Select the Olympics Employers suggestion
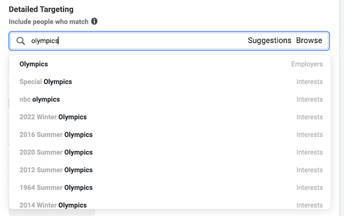 (x=170, y=64)
